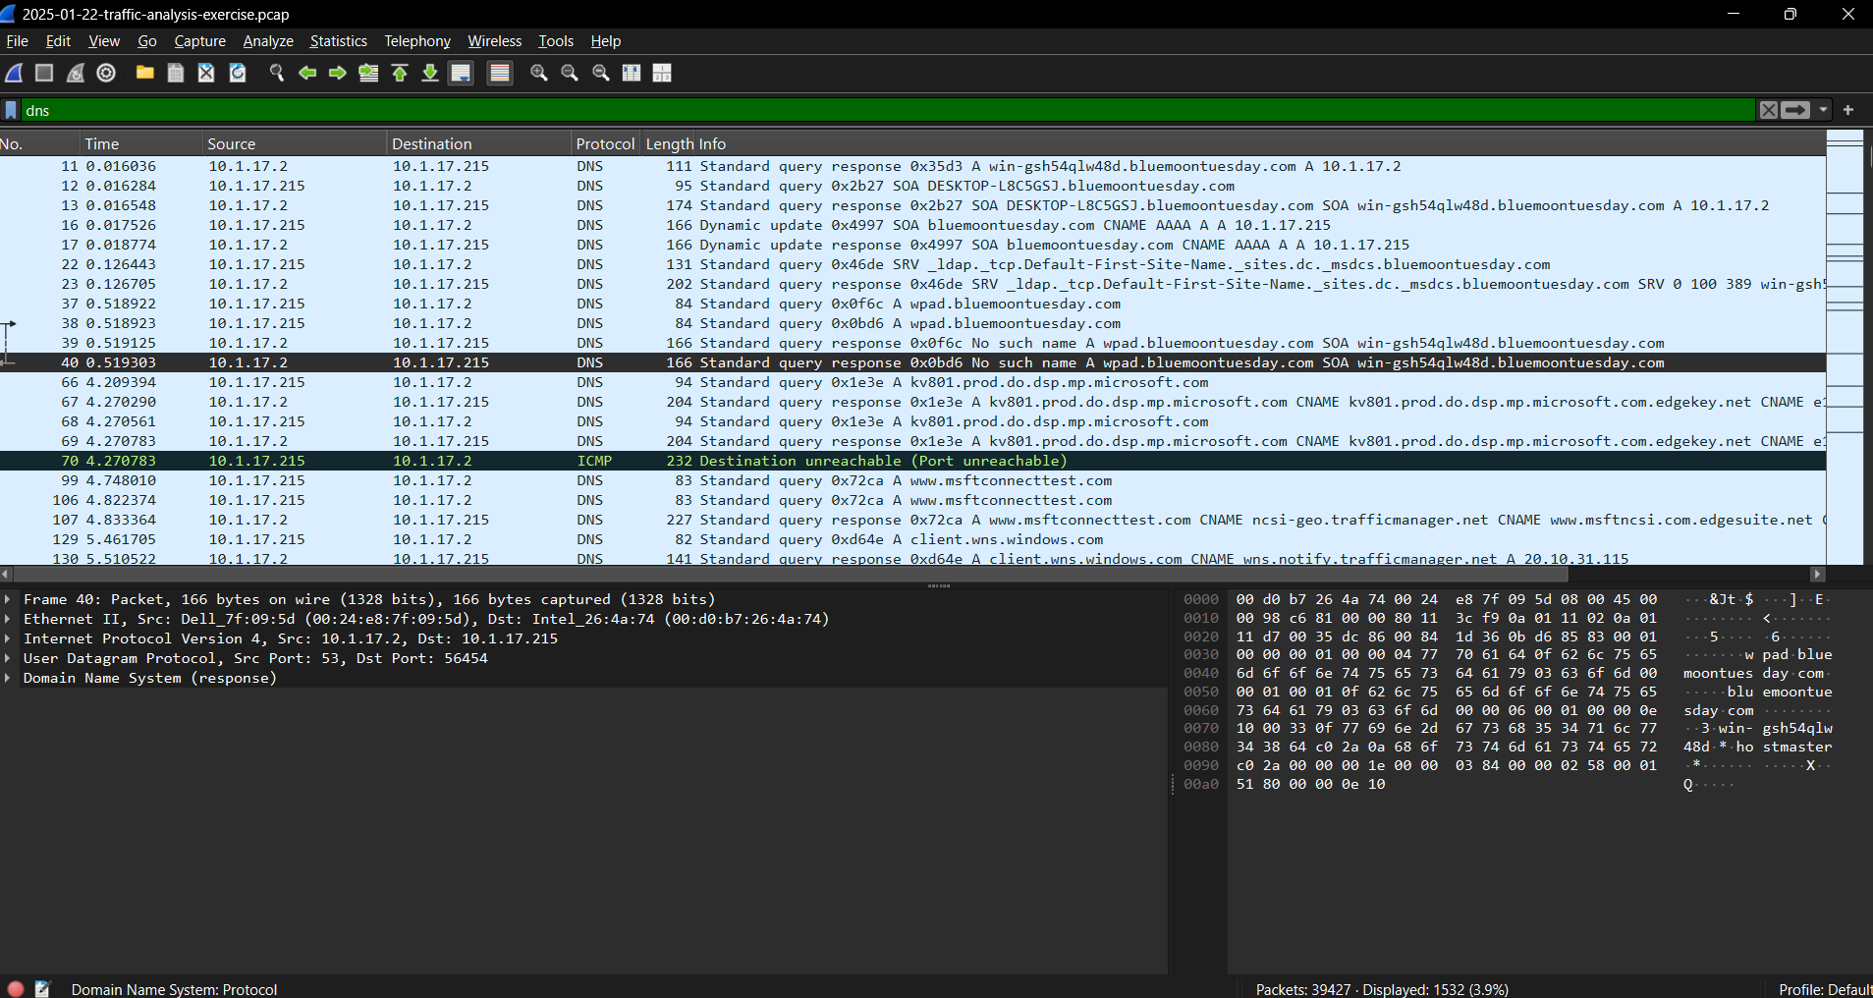Jump to the last packet (down arrow)

[x=430, y=73]
